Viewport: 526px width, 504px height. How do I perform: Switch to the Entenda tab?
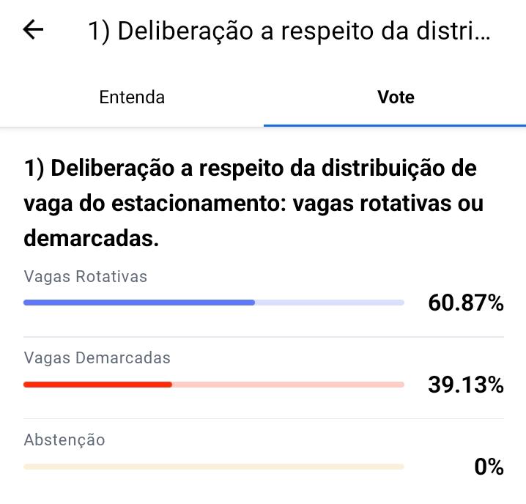point(132,97)
